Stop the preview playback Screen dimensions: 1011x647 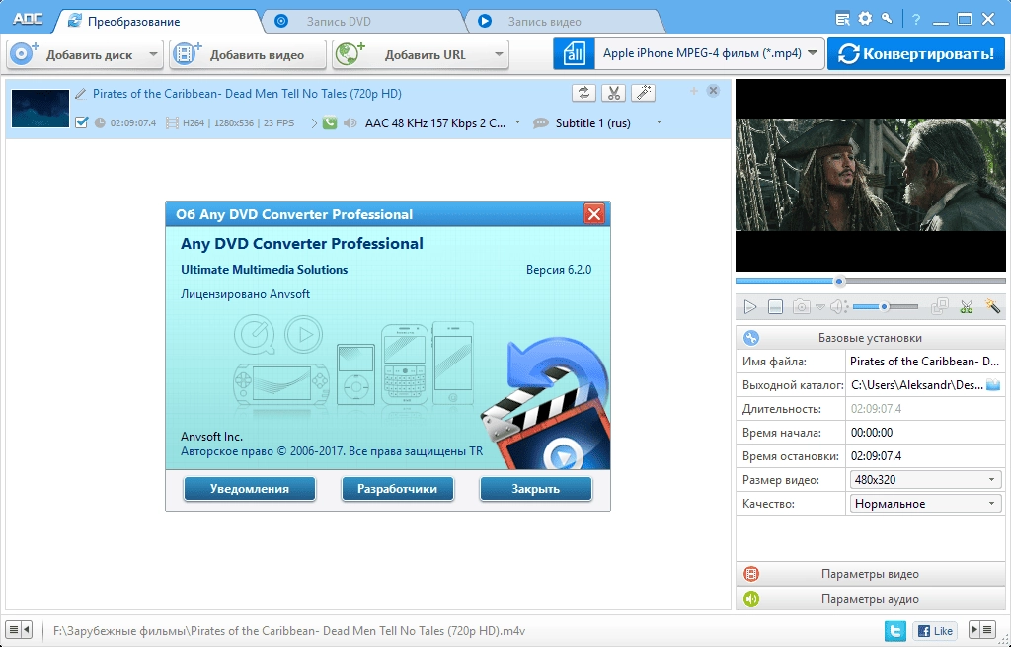[x=776, y=307]
